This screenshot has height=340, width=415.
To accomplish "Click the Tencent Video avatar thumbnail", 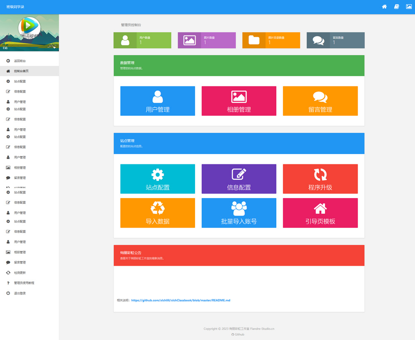I will 29,27.
